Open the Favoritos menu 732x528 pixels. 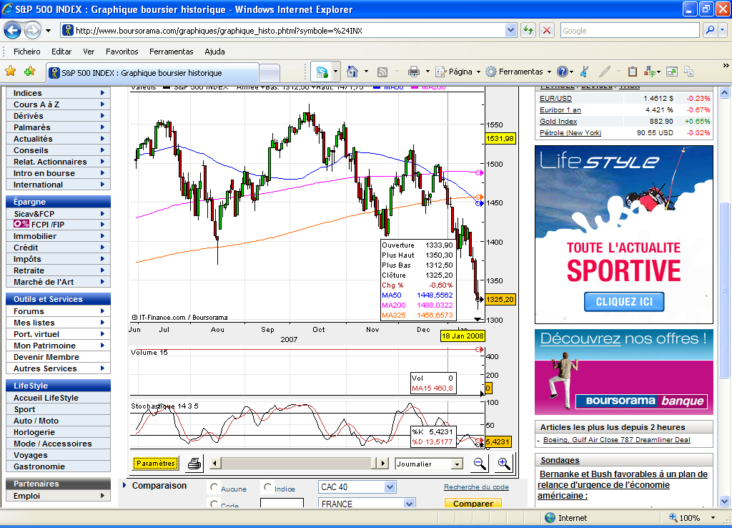coord(122,52)
